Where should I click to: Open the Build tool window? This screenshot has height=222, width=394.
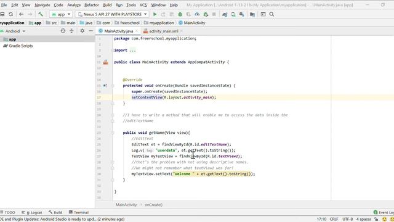(x=55, y=212)
